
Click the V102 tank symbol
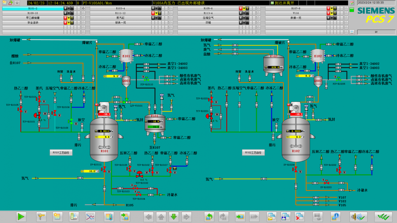274,65
